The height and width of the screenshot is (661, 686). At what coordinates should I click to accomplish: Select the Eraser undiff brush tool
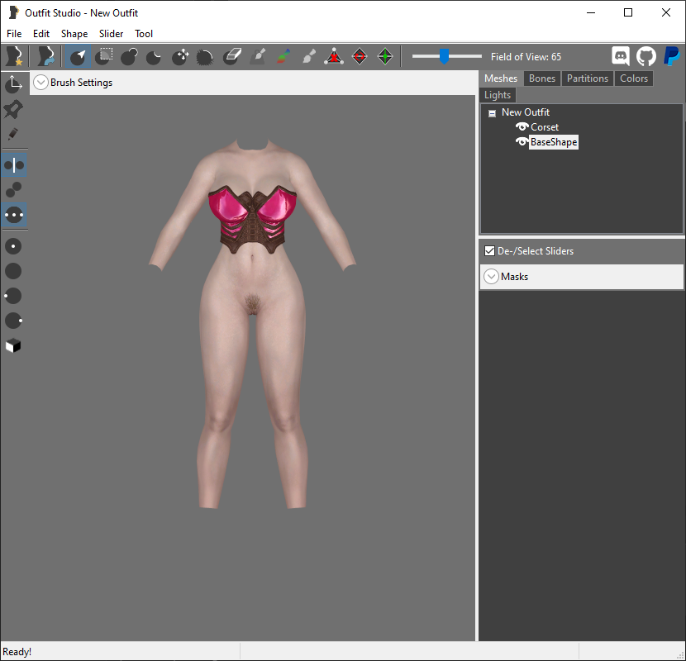[232, 56]
